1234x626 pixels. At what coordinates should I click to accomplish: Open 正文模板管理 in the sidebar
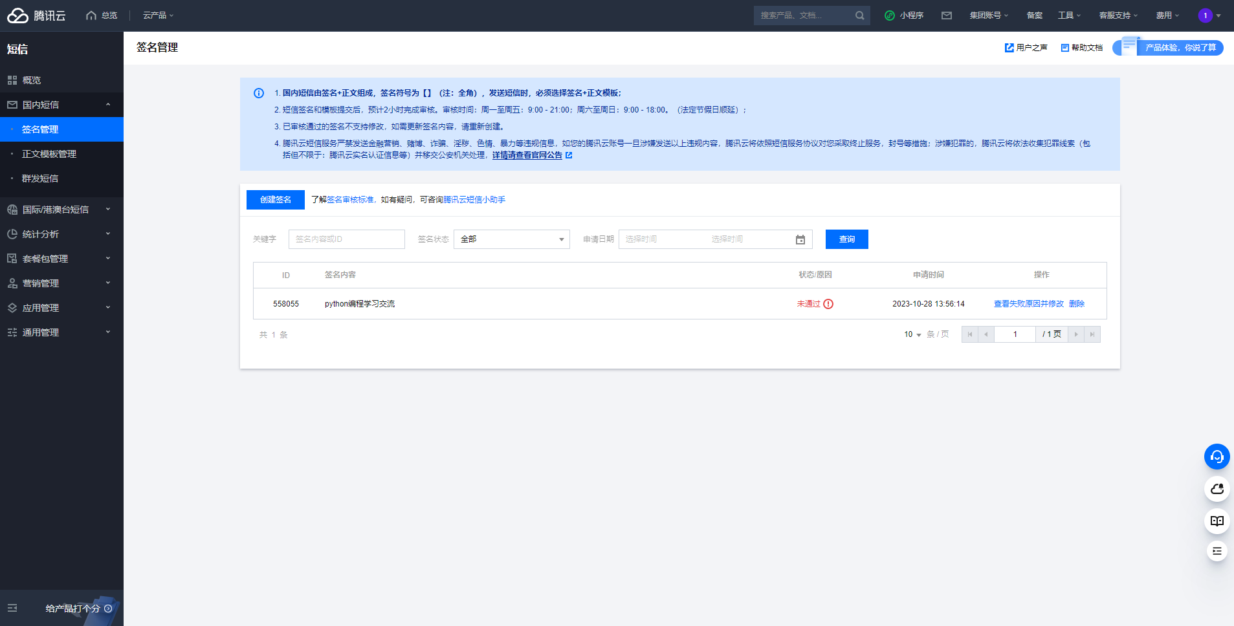point(61,154)
